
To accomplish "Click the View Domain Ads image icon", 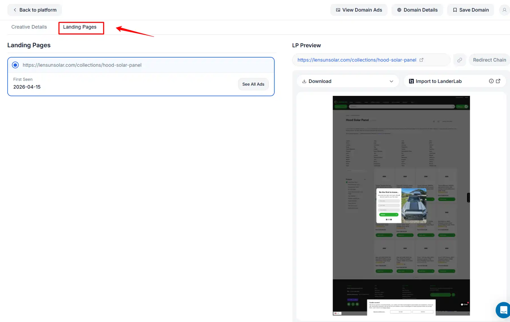I will 338,10.
